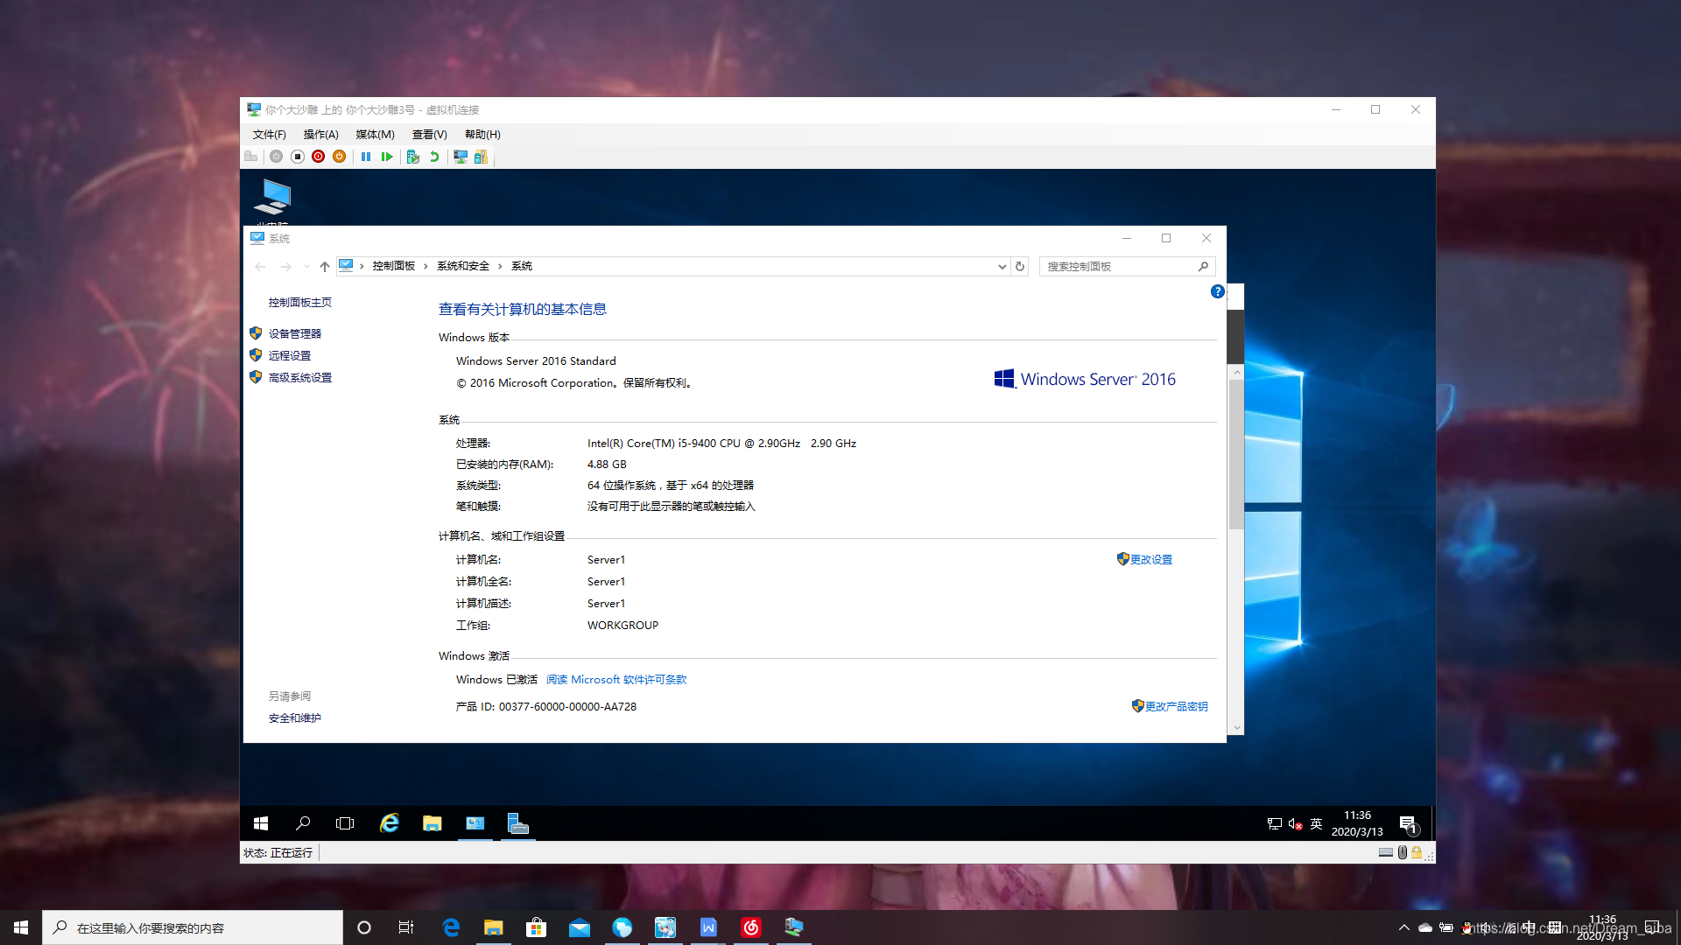Open 设备管理器 link in sidebar

[x=294, y=333]
